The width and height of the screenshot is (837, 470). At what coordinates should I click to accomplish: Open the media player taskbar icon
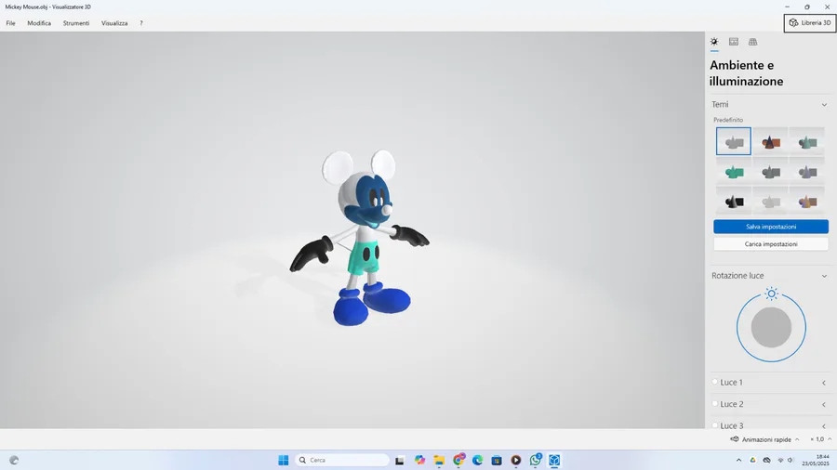coord(515,460)
